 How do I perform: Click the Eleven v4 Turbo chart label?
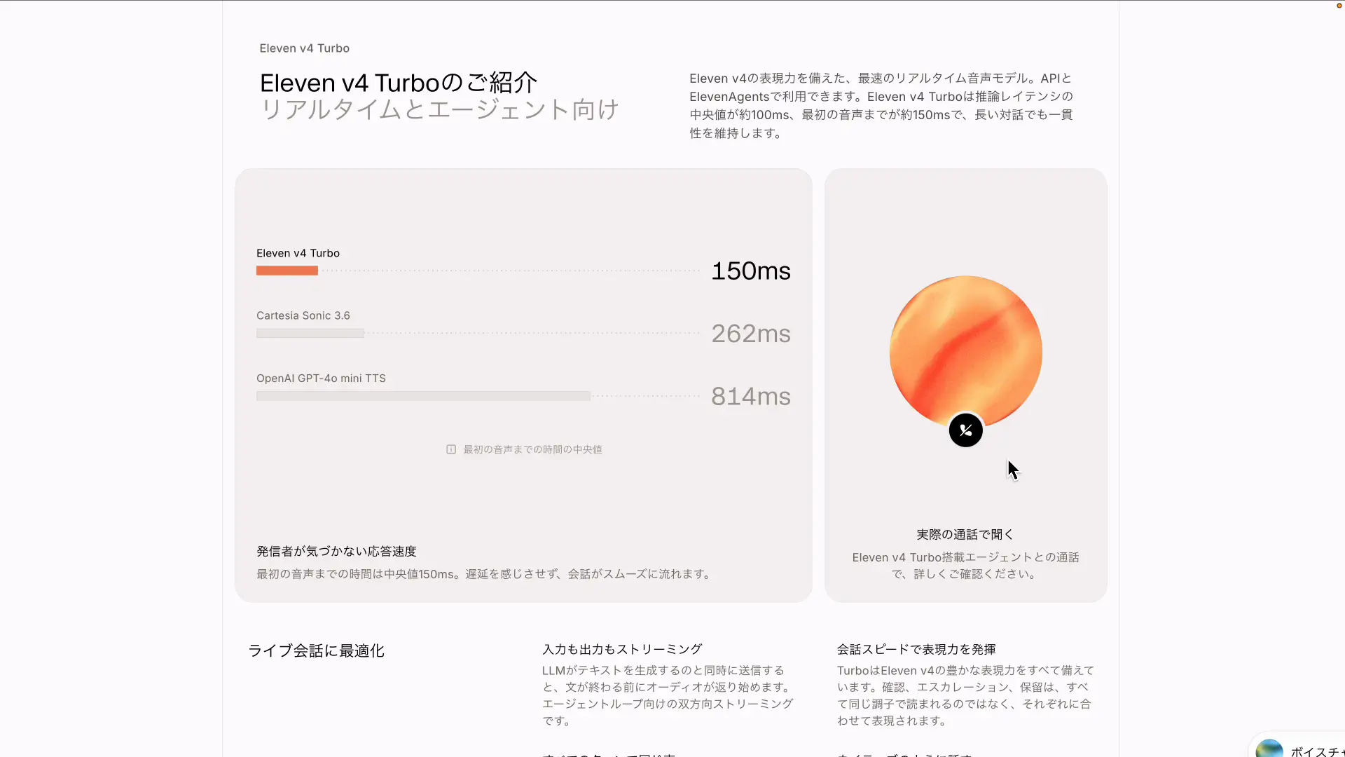point(298,253)
